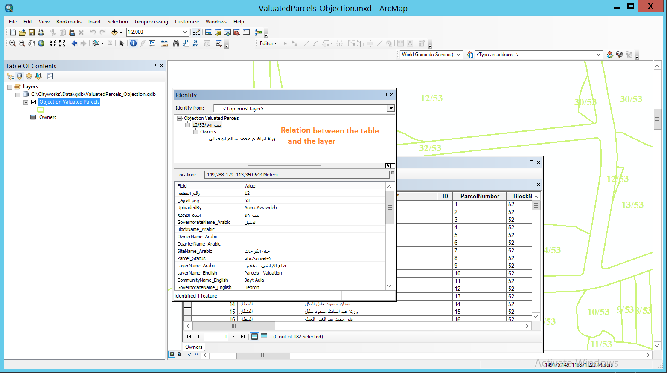
Task: Go back to previous extent
Action: pos(74,43)
